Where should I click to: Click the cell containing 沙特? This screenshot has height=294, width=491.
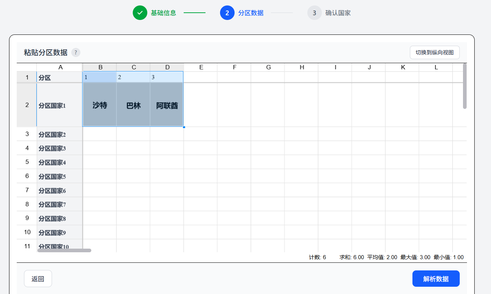(x=100, y=105)
